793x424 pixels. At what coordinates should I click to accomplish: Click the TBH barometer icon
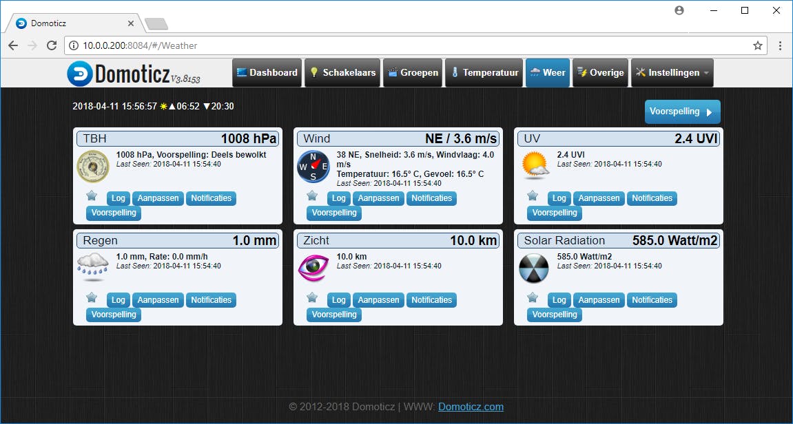click(93, 167)
